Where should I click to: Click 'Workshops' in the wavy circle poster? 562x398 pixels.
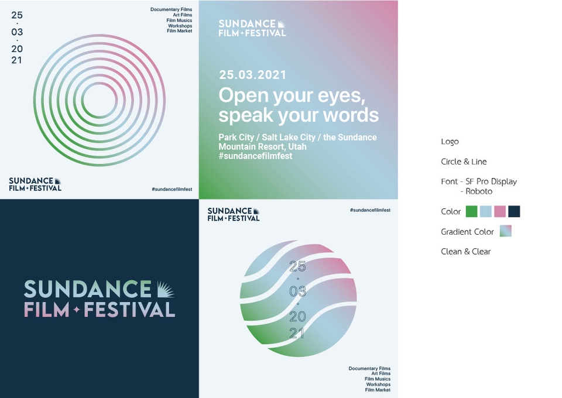point(379,385)
